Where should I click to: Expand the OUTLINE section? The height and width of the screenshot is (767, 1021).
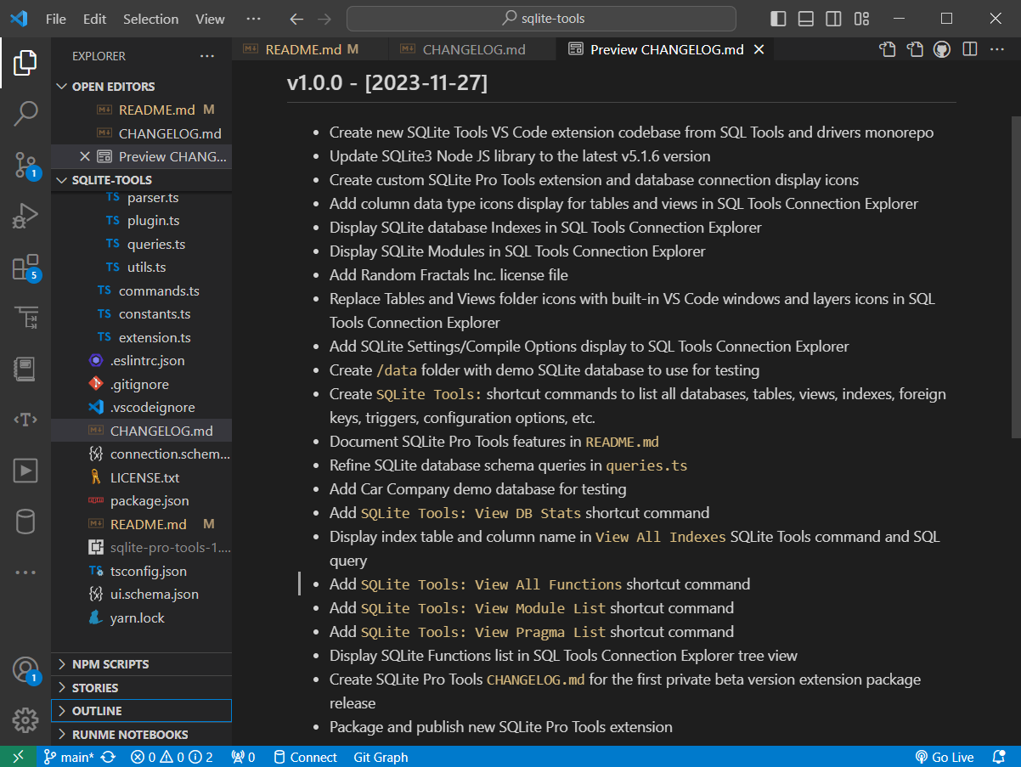(141, 711)
